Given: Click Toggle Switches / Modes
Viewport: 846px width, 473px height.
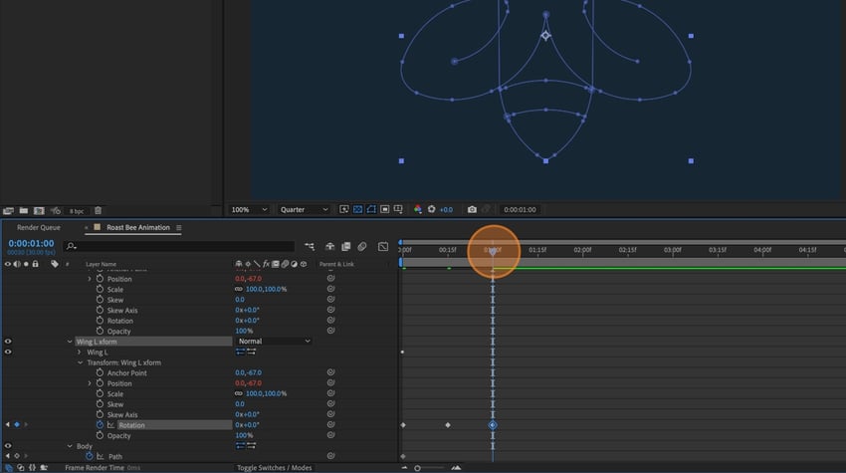Looking at the screenshot, I should (x=274, y=468).
